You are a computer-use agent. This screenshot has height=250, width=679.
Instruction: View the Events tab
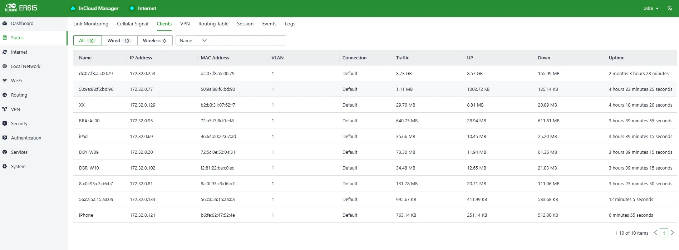269,24
